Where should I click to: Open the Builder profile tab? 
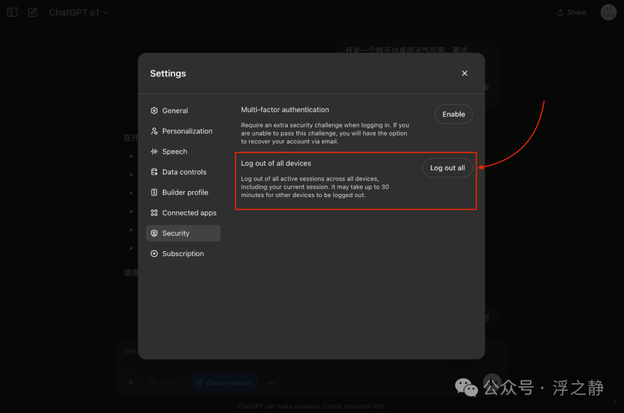(183, 192)
